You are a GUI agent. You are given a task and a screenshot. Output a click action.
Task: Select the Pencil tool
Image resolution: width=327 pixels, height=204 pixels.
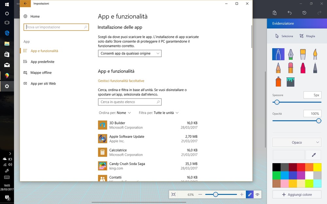coord(278,68)
